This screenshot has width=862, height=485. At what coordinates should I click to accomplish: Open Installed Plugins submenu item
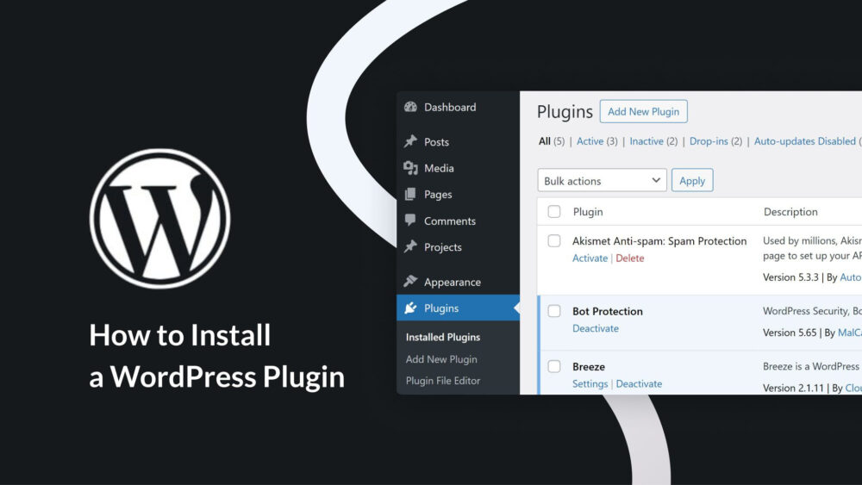coord(443,337)
